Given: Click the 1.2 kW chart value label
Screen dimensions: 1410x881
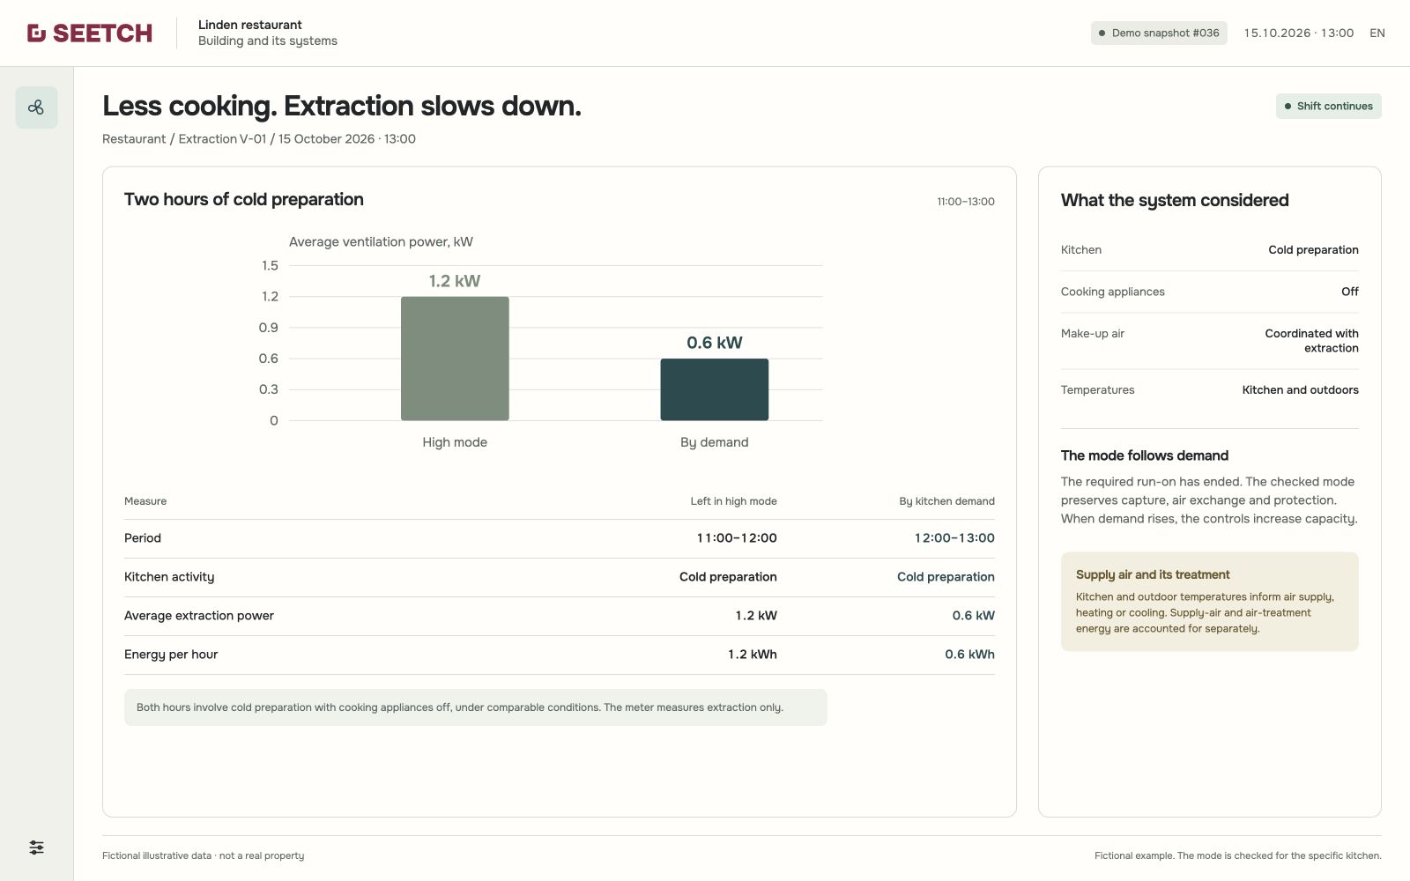Looking at the screenshot, I should [455, 281].
